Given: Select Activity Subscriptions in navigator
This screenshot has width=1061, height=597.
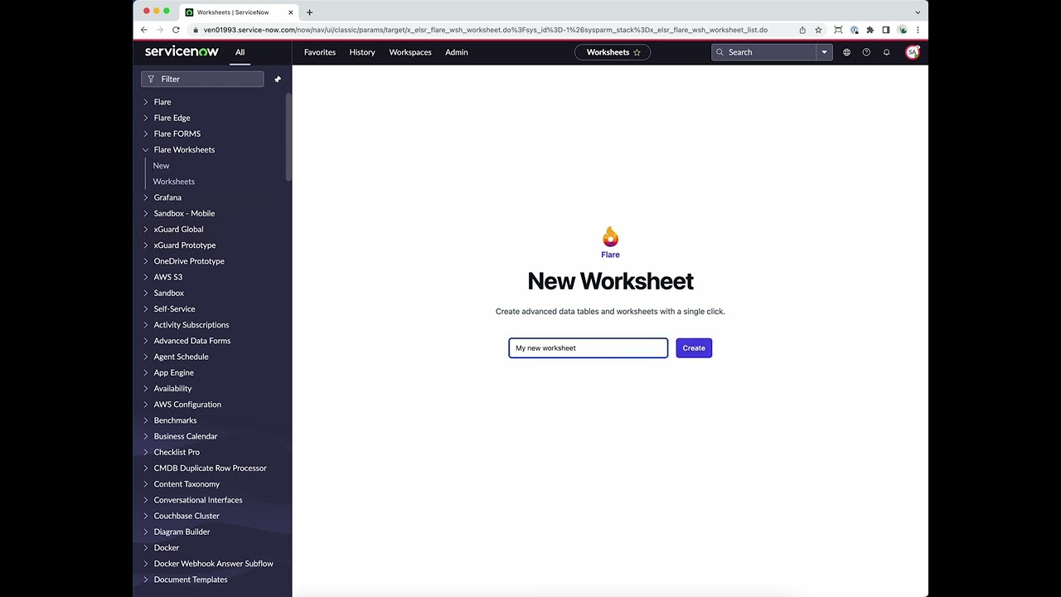Looking at the screenshot, I should 191,325.
